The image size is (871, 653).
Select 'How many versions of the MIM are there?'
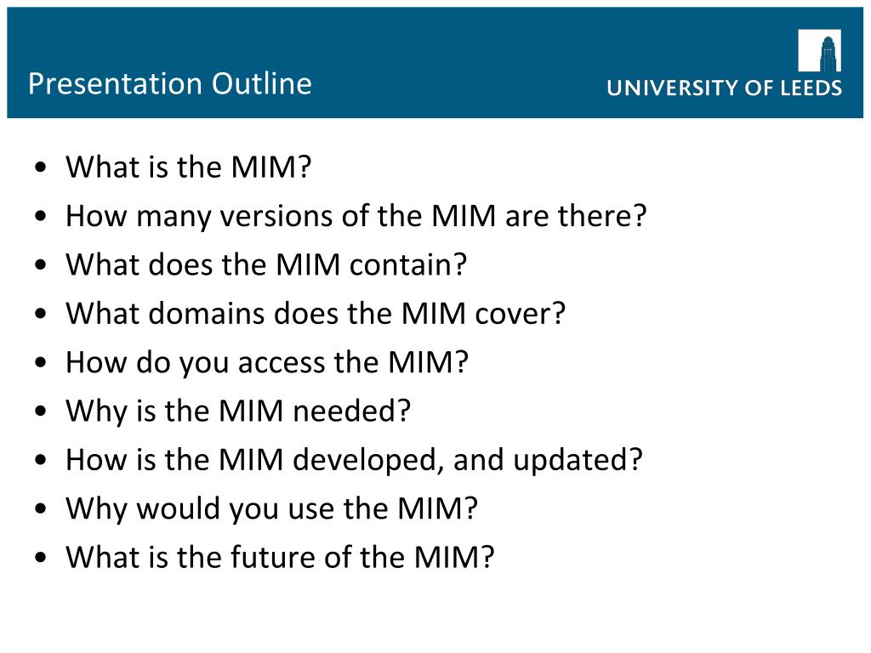tap(356, 216)
